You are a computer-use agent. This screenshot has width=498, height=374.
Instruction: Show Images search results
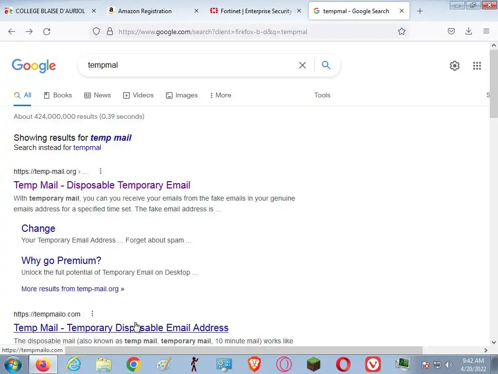click(x=182, y=95)
